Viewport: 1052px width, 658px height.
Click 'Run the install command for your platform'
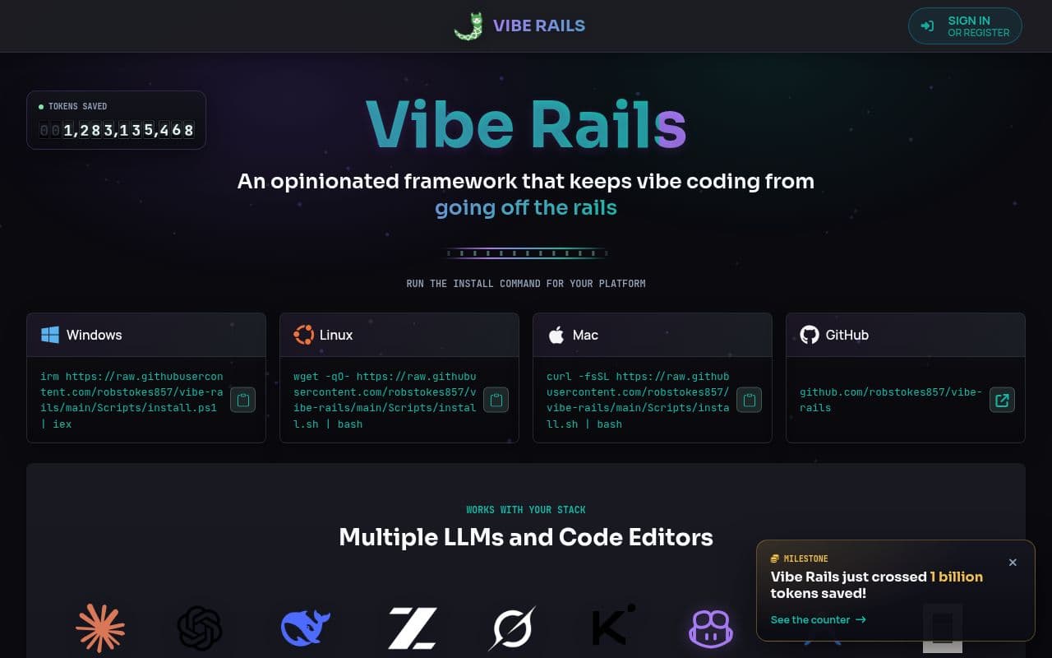526,284
